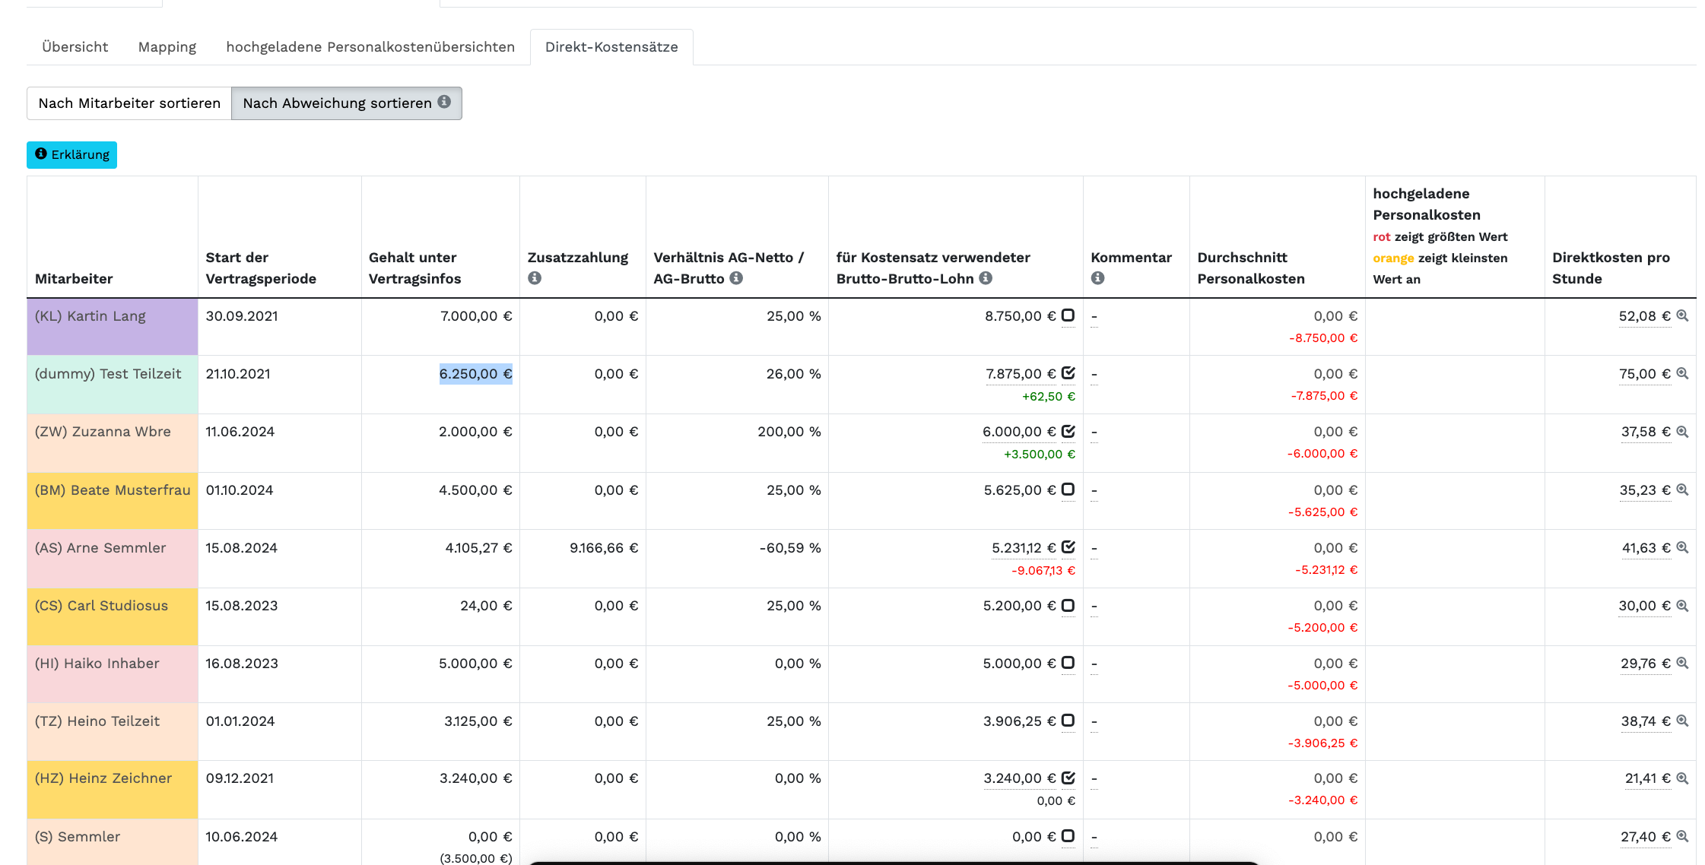This screenshot has height=865, width=1705.
Task: Edit the comment dash for Zuzanna Wbre
Action: [1094, 432]
